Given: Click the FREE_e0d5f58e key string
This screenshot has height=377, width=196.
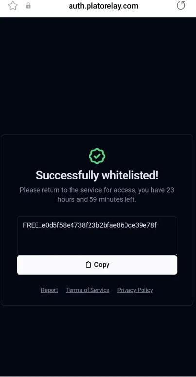Looking at the screenshot, I should pos(89,225).
